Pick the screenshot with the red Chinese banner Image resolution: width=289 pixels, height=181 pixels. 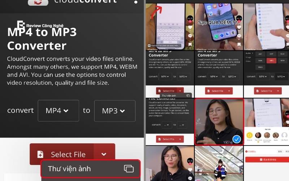pyautogui.click(x=266, y=163)
